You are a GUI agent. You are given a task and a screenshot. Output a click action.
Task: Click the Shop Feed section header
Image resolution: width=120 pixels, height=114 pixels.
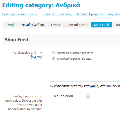[16, 40]
